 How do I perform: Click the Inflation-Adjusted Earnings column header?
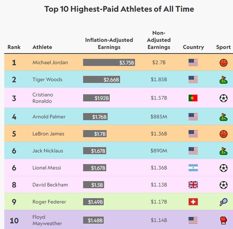109,44
